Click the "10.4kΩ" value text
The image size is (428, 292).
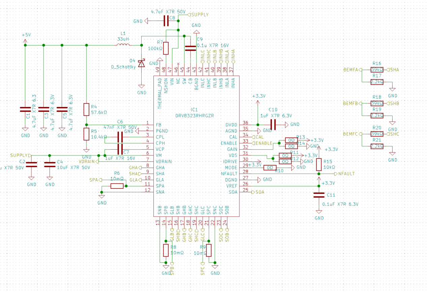(x=99, y=137)
